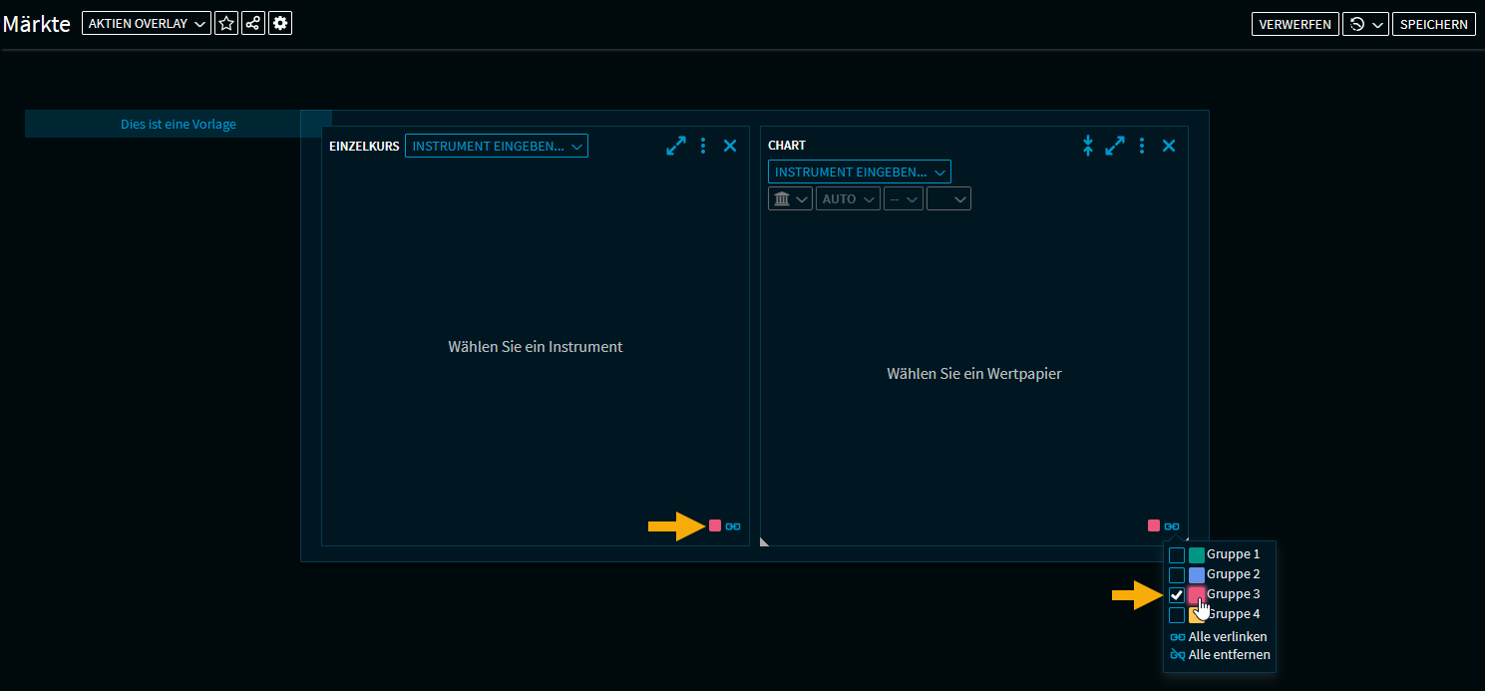Viewport: 1485px width, 691px height.
Task: Expand the Einzelkurs widget to fullscreen
Action: pos(676,146)
